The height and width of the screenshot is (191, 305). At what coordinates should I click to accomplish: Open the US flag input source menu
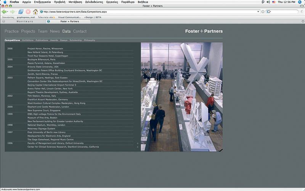274,2
